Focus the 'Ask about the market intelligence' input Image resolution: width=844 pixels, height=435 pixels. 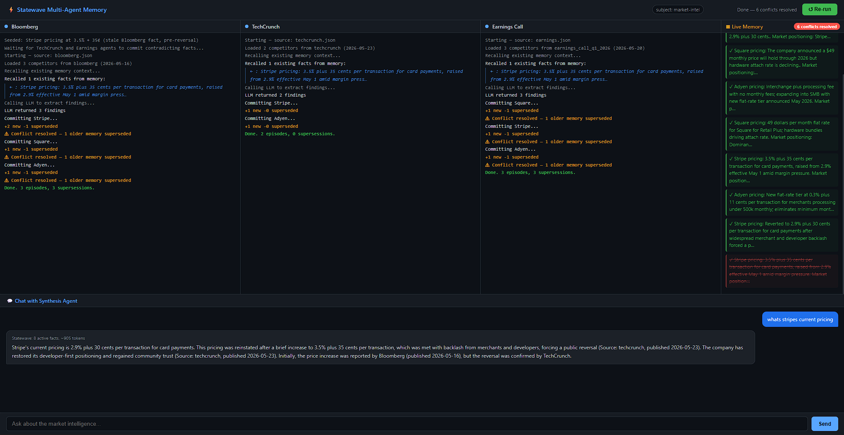click(x=407, y=424)
